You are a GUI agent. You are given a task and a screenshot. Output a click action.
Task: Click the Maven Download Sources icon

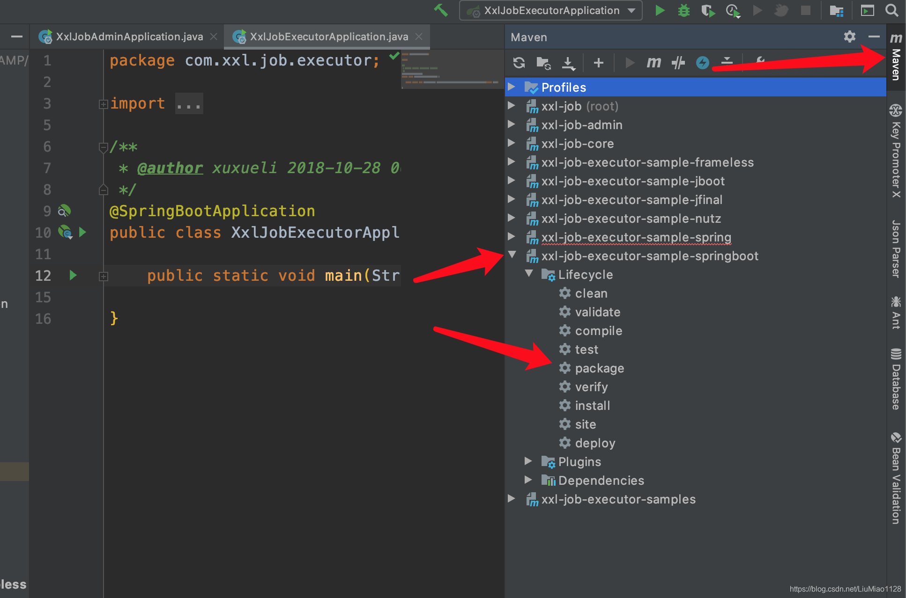coord(568,63)
